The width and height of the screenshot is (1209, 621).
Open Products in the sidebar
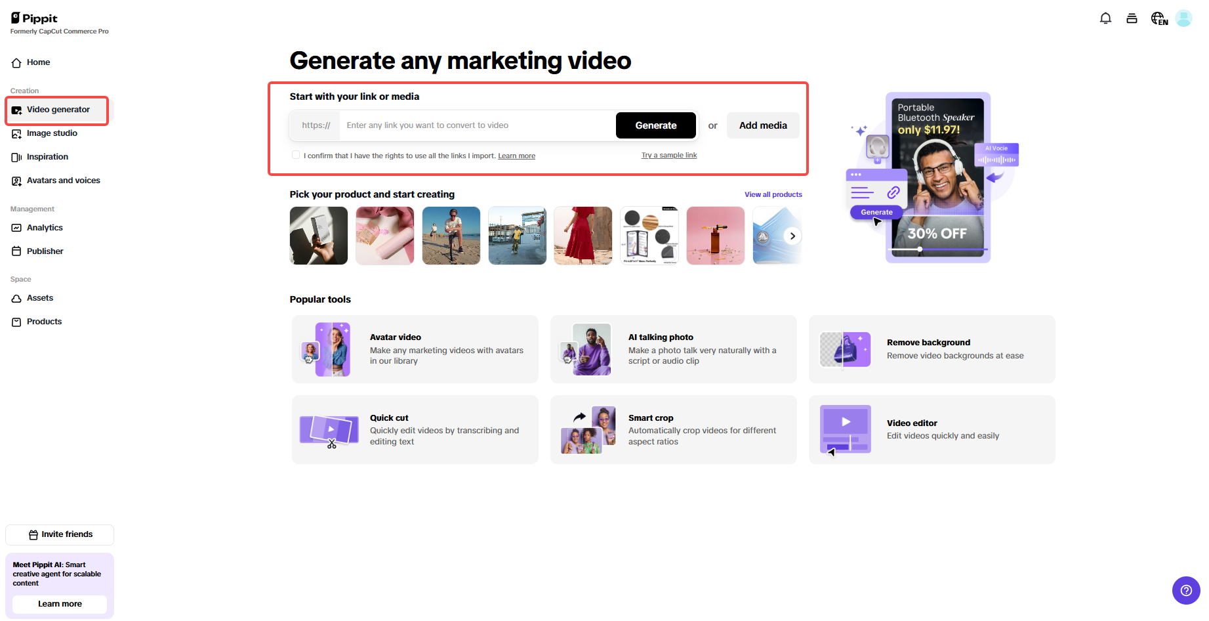coord(44,321)
